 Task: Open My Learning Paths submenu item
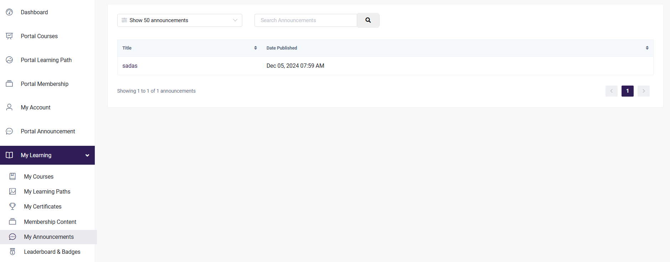point(47,191)
